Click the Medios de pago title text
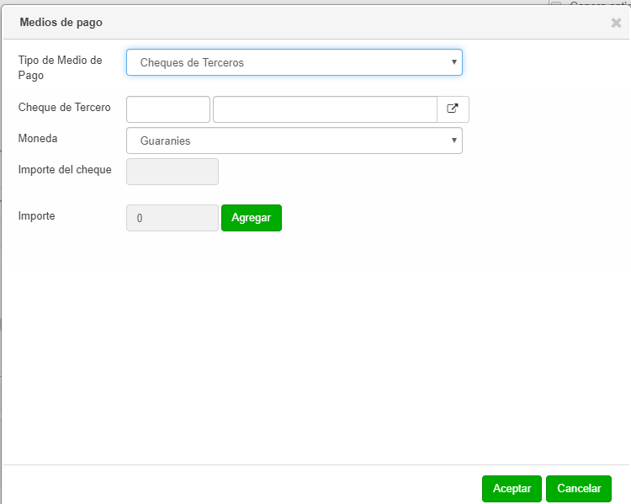Image resolution: width=631 pixels, height=504 pixels. point(61,23)
